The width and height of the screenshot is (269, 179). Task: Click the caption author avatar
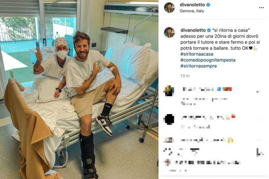(169, 32)
